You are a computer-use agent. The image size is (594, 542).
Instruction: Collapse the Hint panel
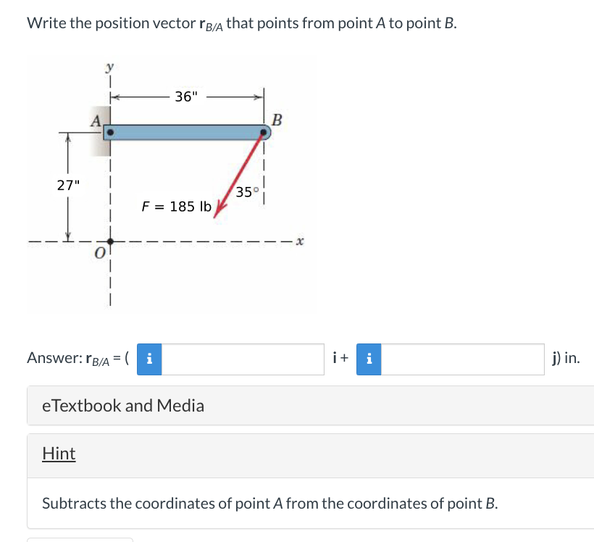(x=59, y=454)
